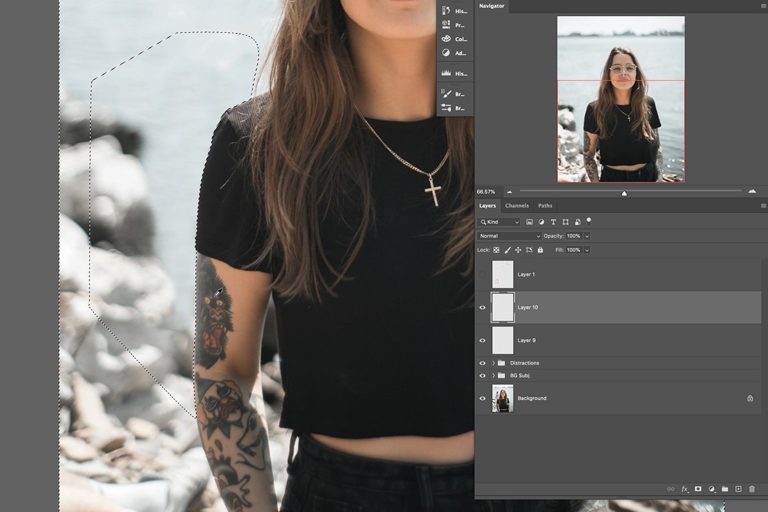
Task: Open the History panel icon
Action: click(447, 11)
